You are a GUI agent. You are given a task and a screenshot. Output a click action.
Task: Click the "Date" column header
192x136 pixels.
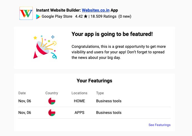[22, 93]
